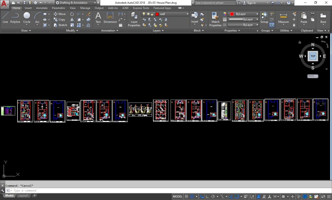Click the Clean Screen icon in status bar

(x=323, y=196)
